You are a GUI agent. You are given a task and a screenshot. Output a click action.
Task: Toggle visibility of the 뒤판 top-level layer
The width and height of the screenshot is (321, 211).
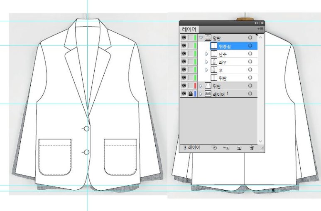(184, 86)
